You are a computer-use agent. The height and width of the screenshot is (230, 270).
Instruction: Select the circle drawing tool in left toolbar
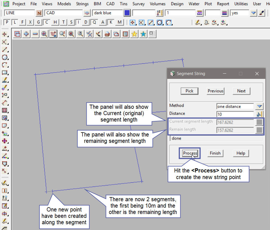[5, 58]
